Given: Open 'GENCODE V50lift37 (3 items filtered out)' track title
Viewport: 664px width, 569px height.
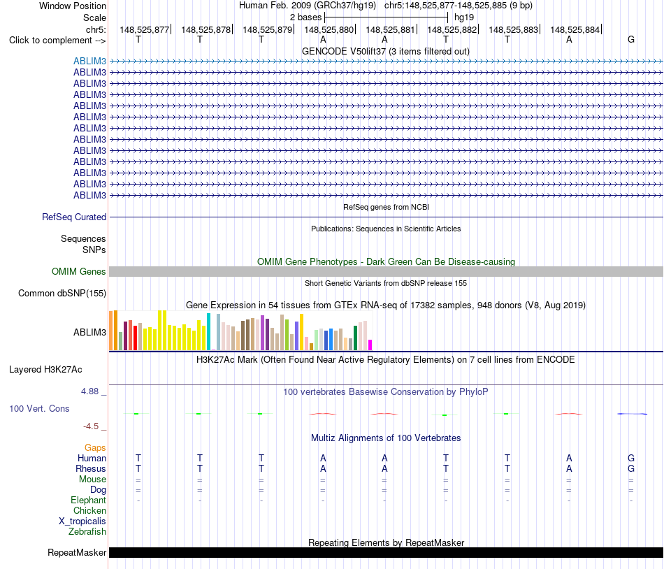Looking at the screenshot, I should coord(386,52).
